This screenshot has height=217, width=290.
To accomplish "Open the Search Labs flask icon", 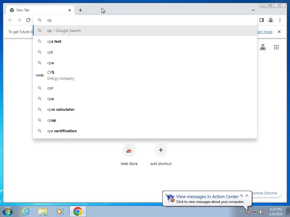I will 263,47.
